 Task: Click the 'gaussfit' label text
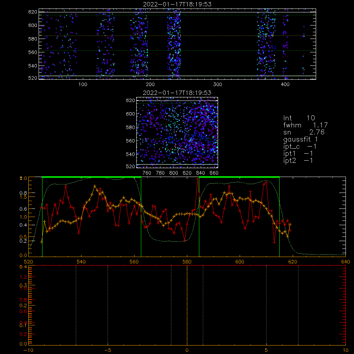pyautogui.click(x=297, y=139)
